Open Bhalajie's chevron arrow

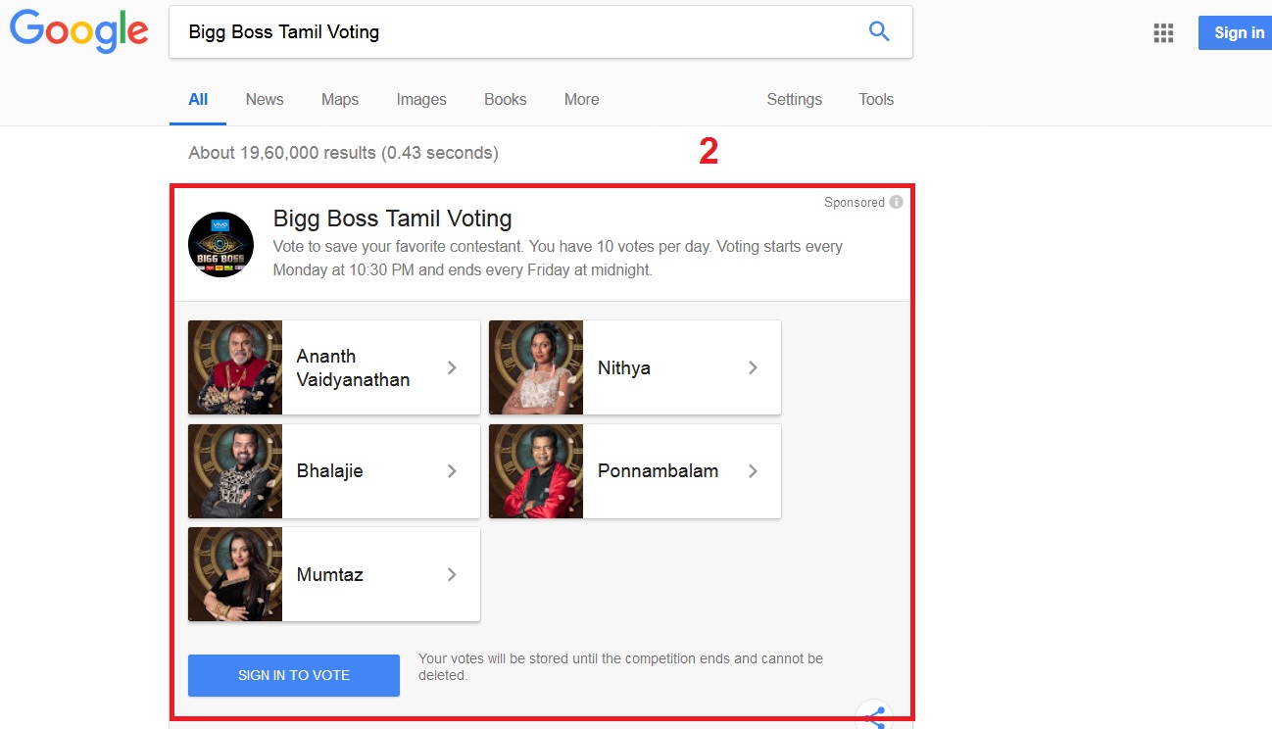[x=452, y=471]
